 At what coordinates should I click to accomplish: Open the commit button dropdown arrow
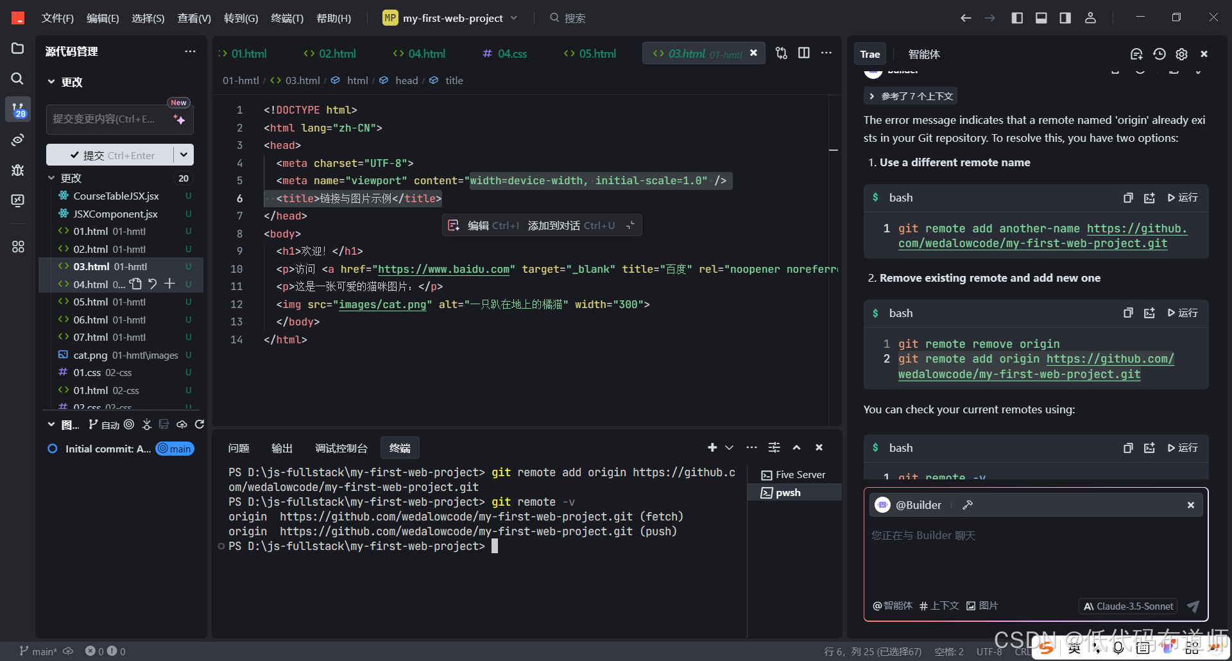[x=184, y=155]
